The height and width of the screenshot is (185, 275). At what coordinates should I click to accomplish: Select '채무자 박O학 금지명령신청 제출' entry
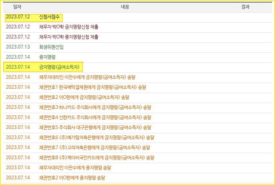69,27
